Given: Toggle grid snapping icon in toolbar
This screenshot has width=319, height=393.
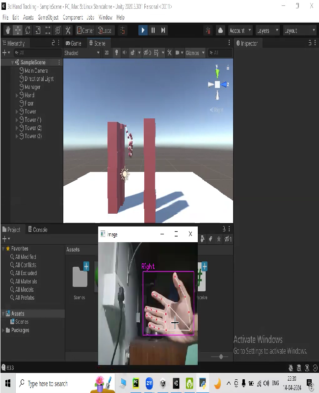Looking at the screenshot, I should point(122,30).
